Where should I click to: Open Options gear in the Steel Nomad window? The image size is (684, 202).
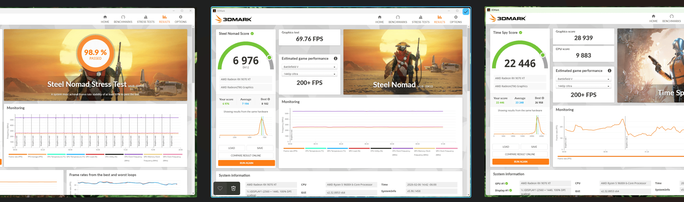(456, 19)
